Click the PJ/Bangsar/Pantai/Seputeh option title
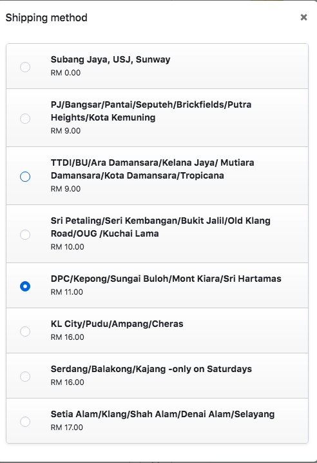Viewport: 317px width, 463px height. pos(151,111)
